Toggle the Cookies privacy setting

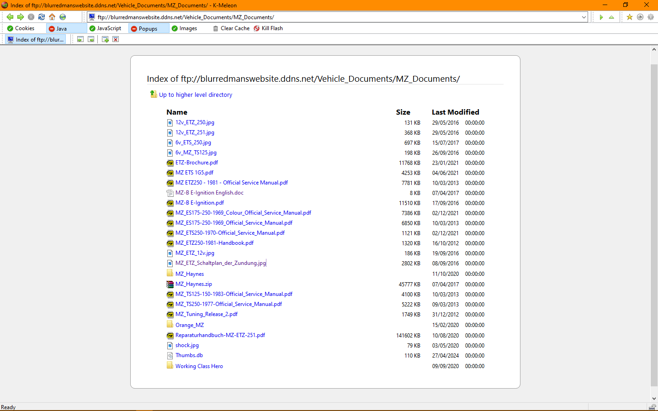click(21, 28)
